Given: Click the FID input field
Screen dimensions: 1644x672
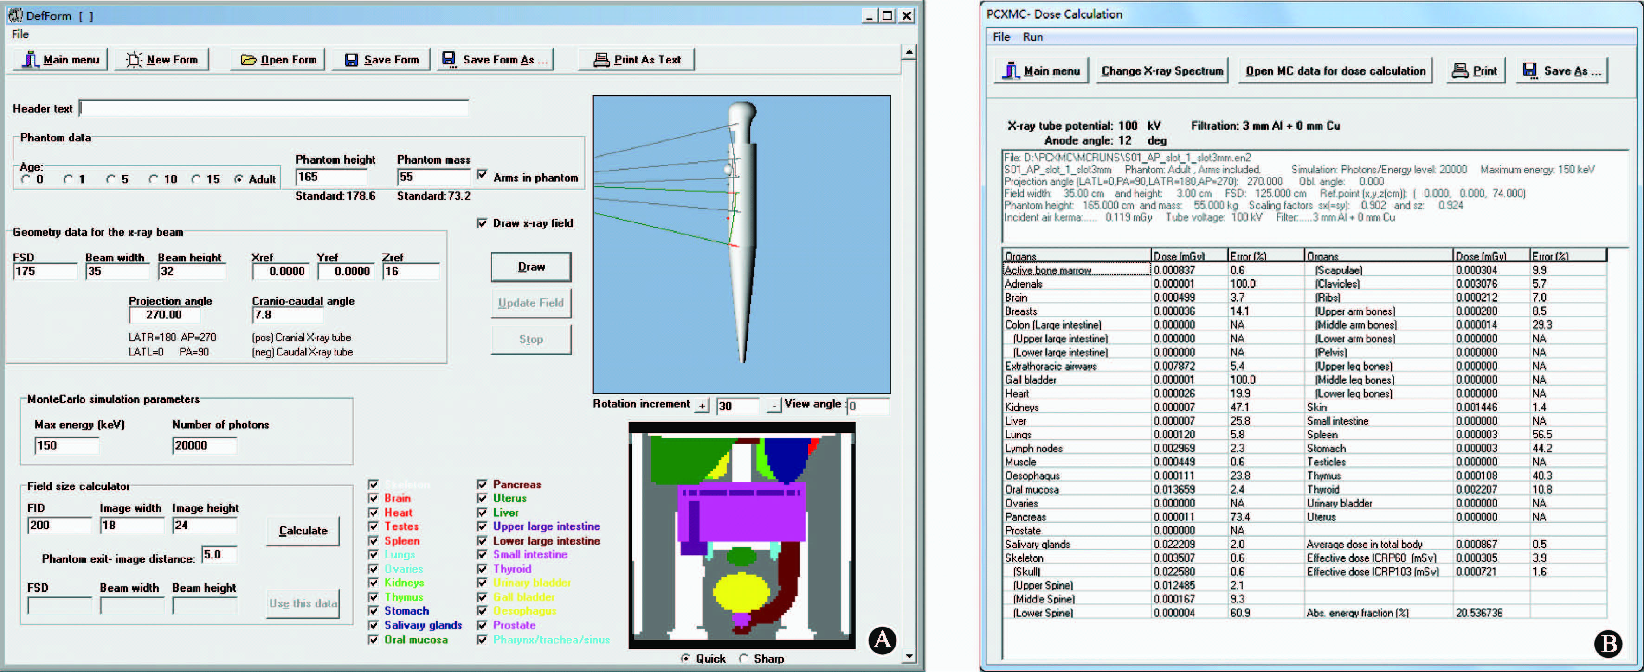Looking at the screenshot, I should pos(59,526).
